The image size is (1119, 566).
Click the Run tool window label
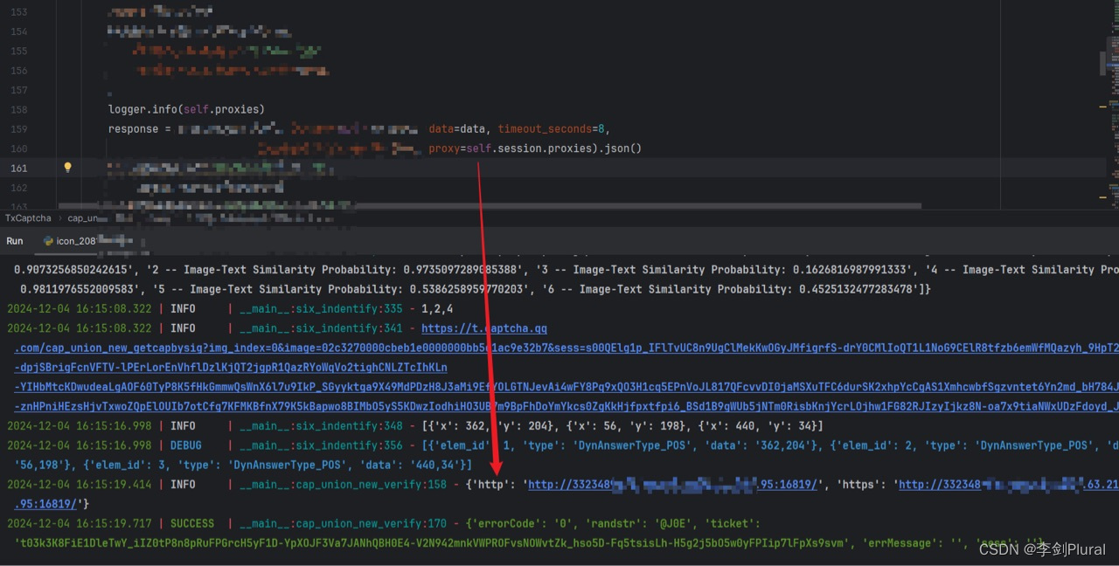pos(15,241)
